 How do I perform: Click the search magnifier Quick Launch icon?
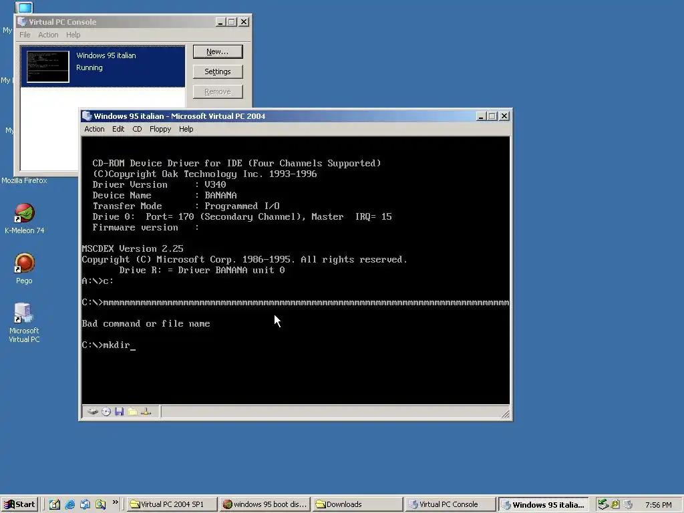(100, 504)
